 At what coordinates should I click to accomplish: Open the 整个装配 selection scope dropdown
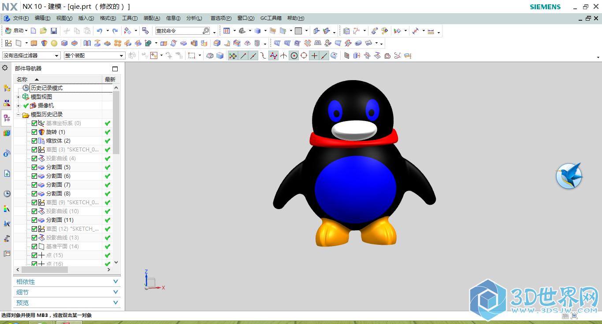94,55
